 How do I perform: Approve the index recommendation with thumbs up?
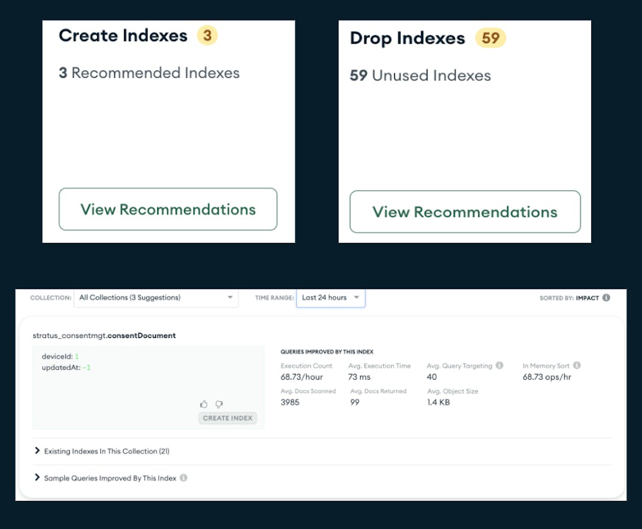[204, 404]
